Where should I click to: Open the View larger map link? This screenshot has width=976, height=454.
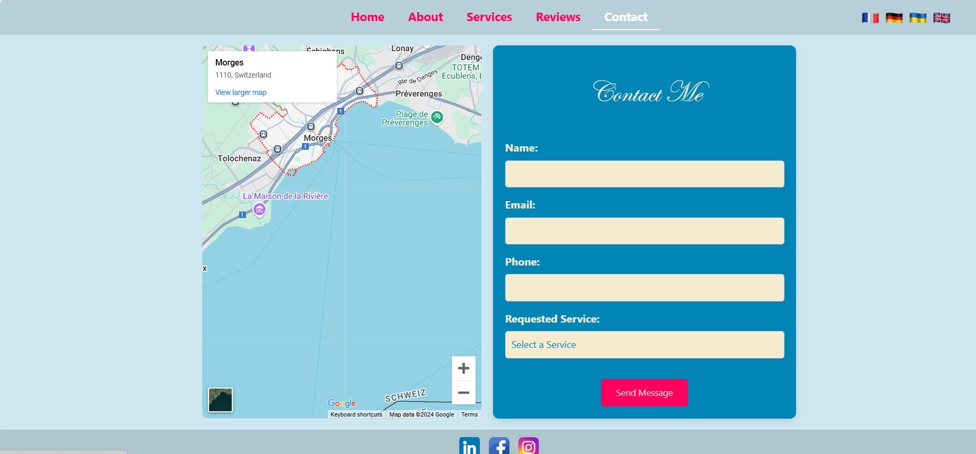pos(241,92)
